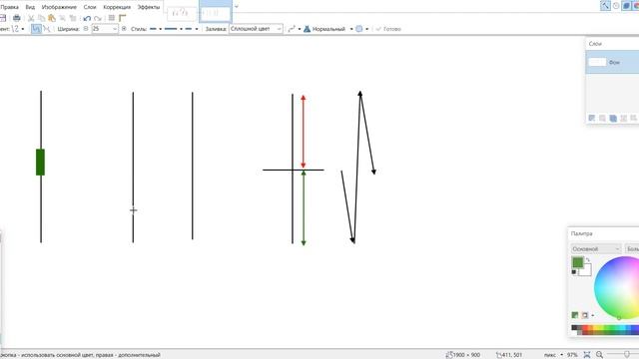Click the Undo arrow icon
639x359 pixels.
click(87, 18)
